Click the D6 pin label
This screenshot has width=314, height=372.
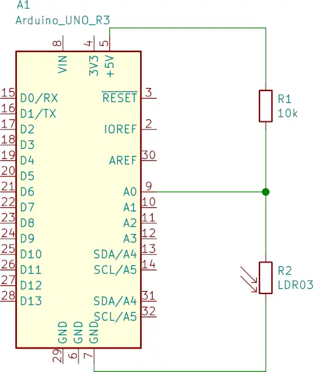tap(27, 192)
